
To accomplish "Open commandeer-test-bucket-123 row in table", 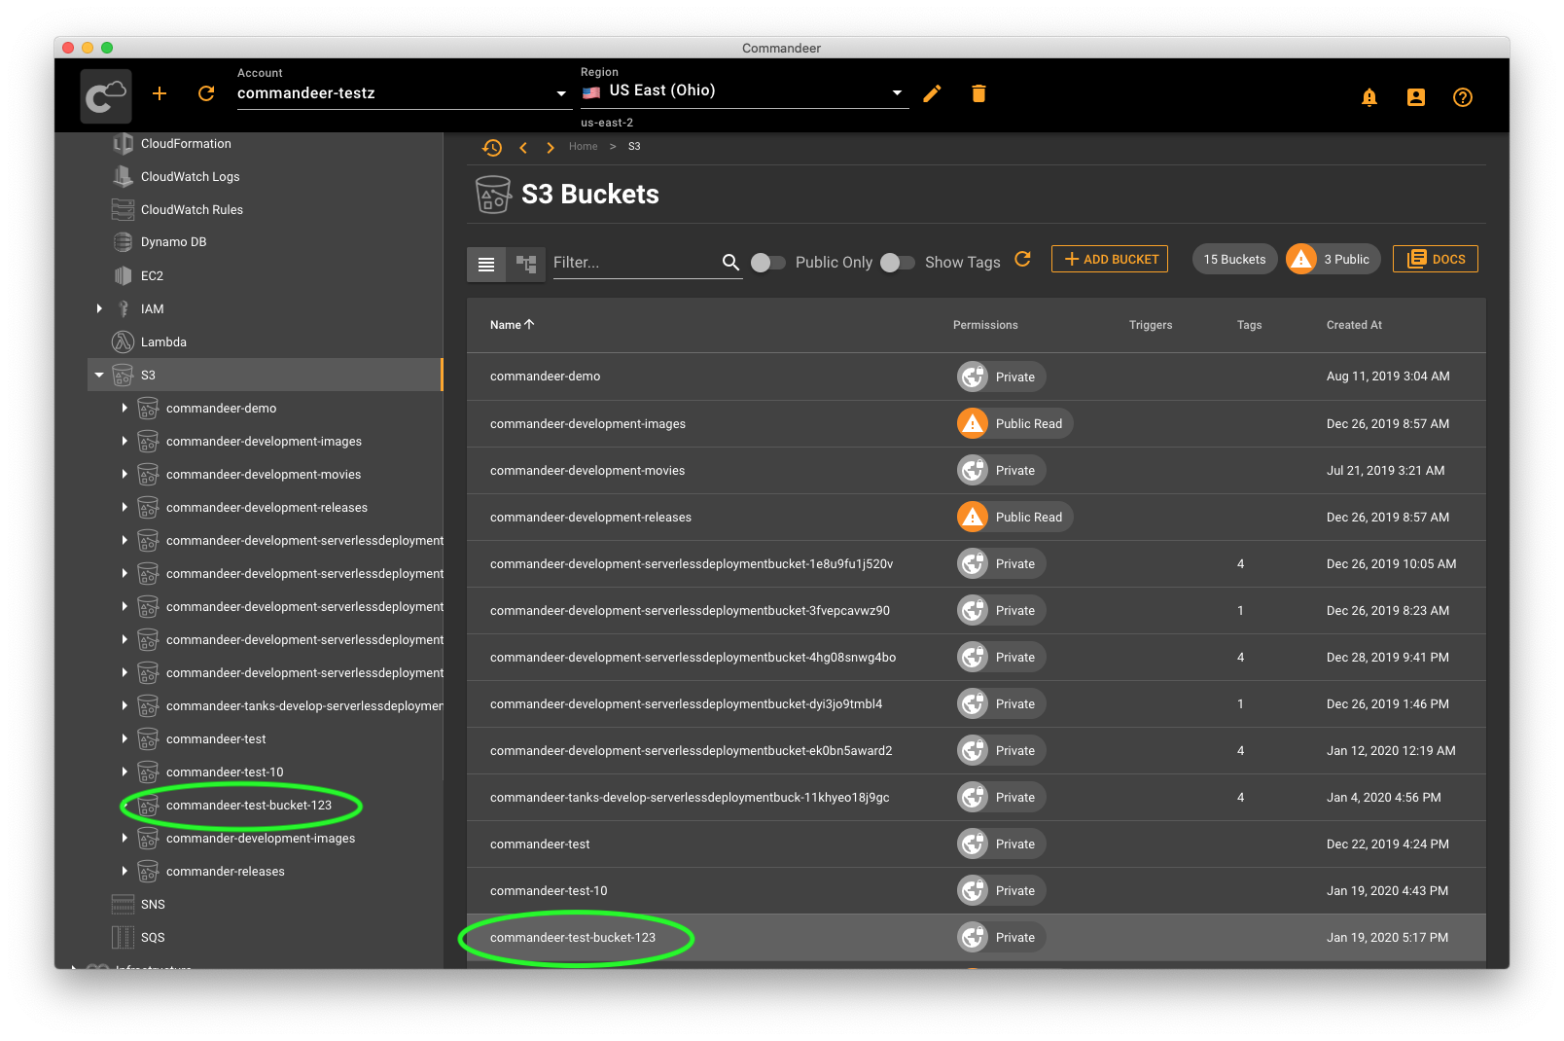I will [x=976, y=938].
